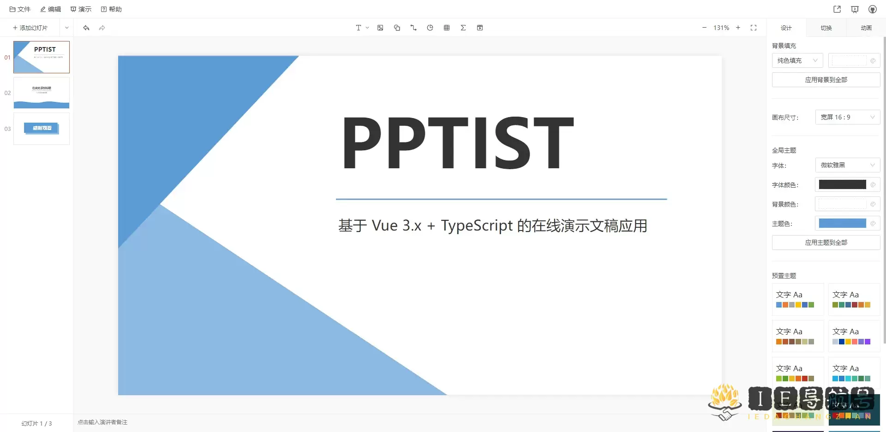Click the 应用主题到全部 button
886x432 pixels.
[826, 242]
